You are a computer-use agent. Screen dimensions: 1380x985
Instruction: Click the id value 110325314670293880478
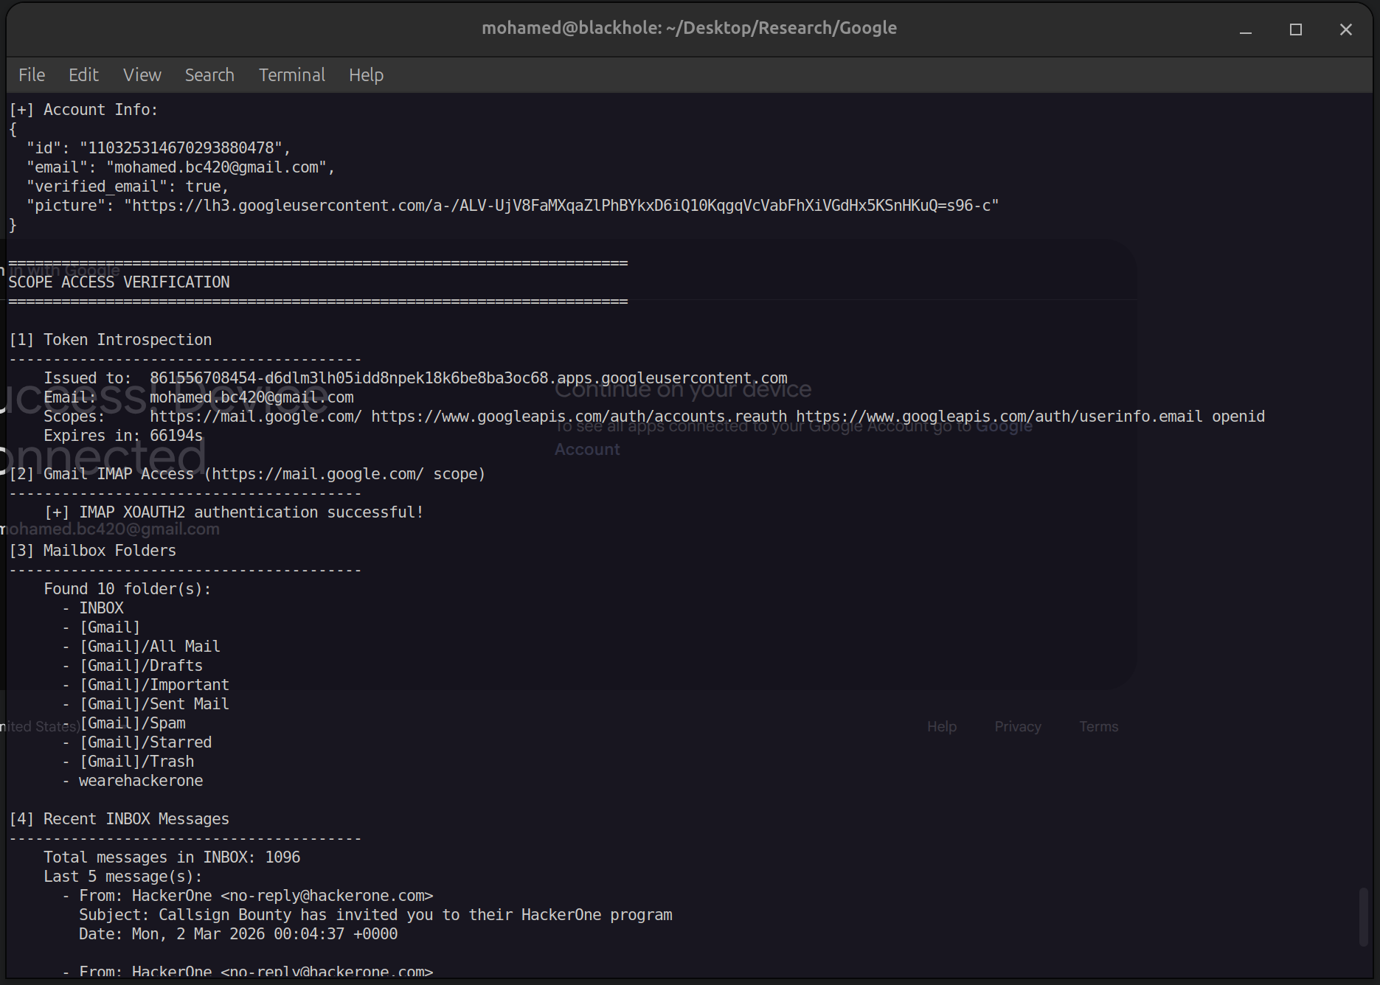(181, 148)
